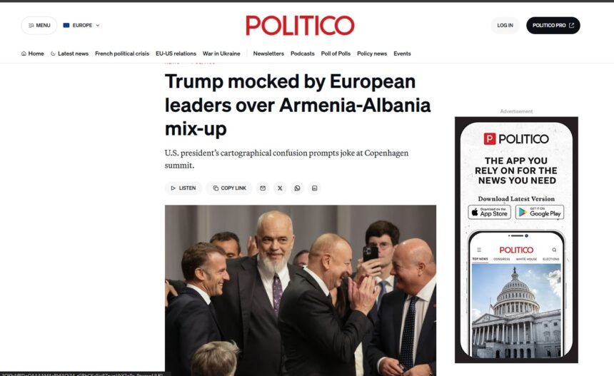
Task: Share article via email icon
Action: [x=263, y=188]
